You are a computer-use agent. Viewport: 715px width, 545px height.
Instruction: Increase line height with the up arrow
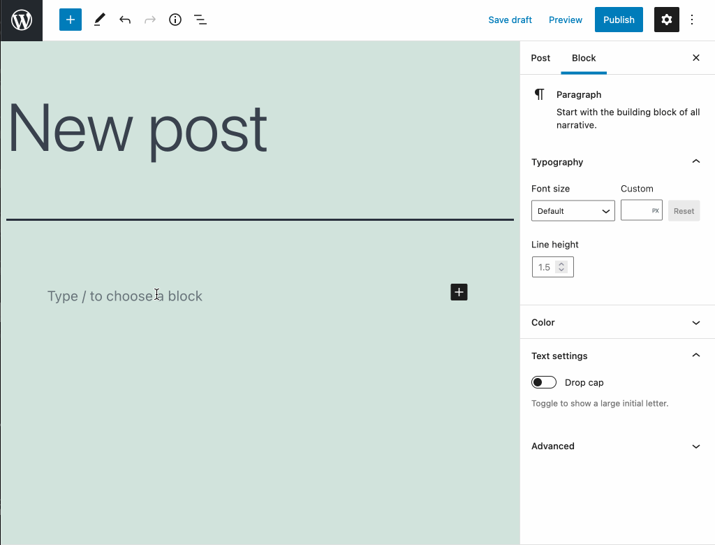coord(562,263)
